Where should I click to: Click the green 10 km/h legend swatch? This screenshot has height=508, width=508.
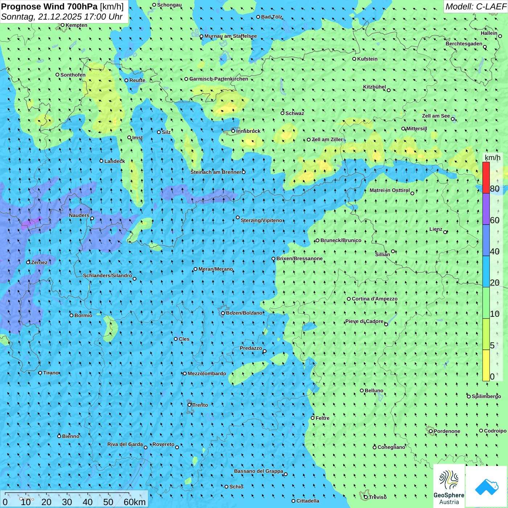click(x=486, y=303)
